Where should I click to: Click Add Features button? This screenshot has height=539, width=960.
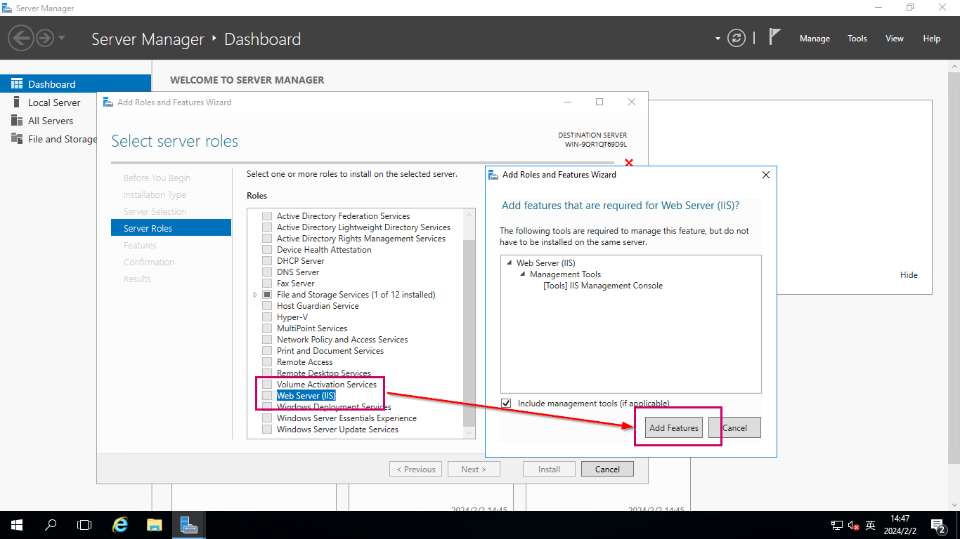674,427
